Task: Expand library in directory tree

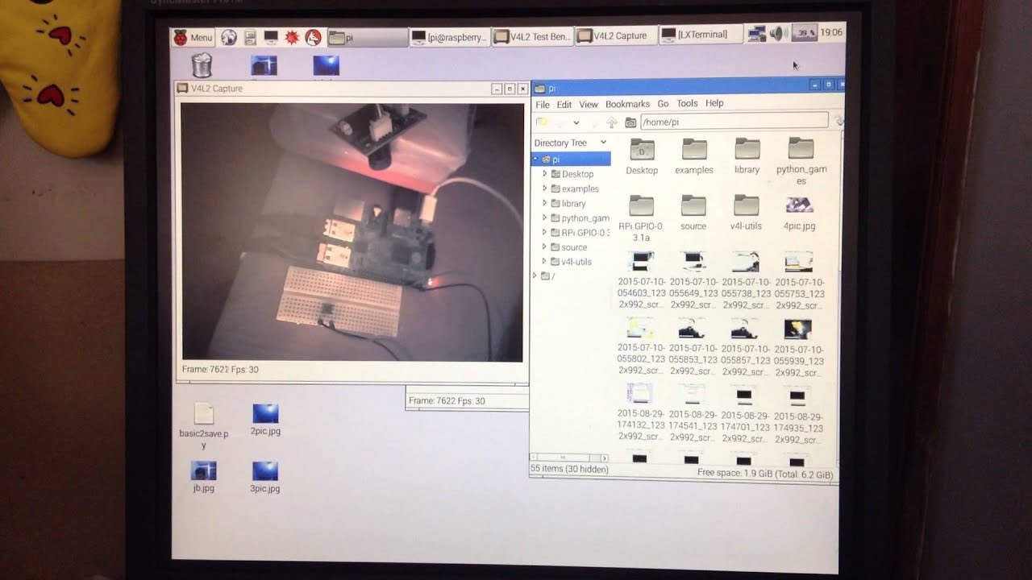Action: [x=545, y=203]
